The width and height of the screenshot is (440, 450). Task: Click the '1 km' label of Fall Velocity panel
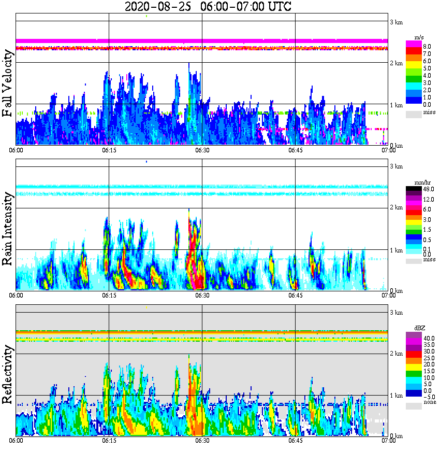(x=396, y=105)
